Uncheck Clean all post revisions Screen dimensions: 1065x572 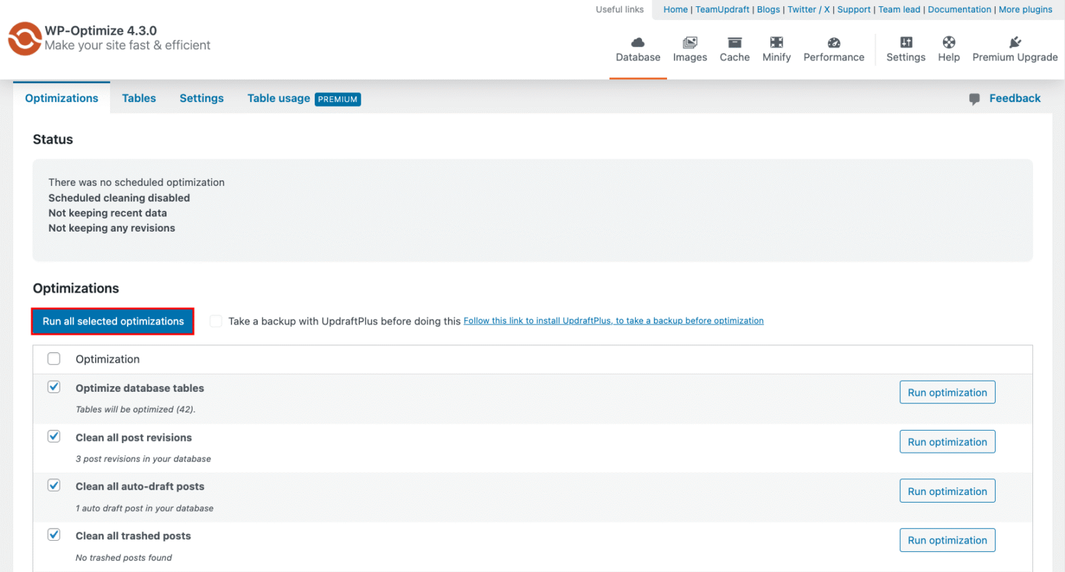[x=53, y=436]
